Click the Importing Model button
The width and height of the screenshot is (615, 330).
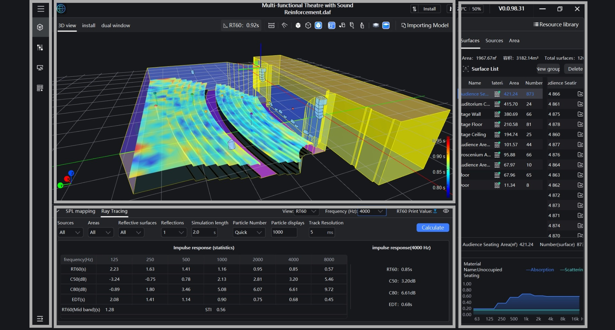click(x=425, y=25)
